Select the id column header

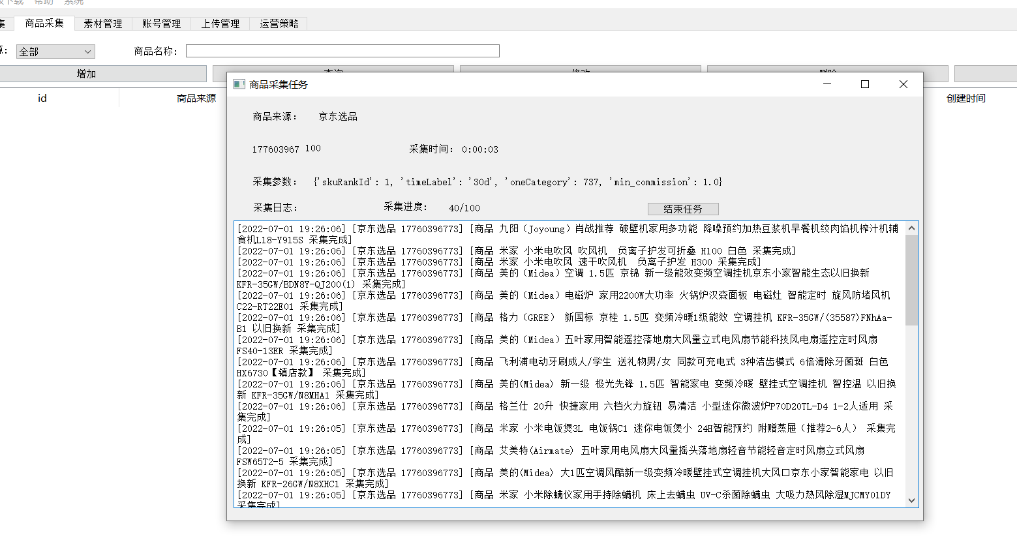[x=42, y=98]
